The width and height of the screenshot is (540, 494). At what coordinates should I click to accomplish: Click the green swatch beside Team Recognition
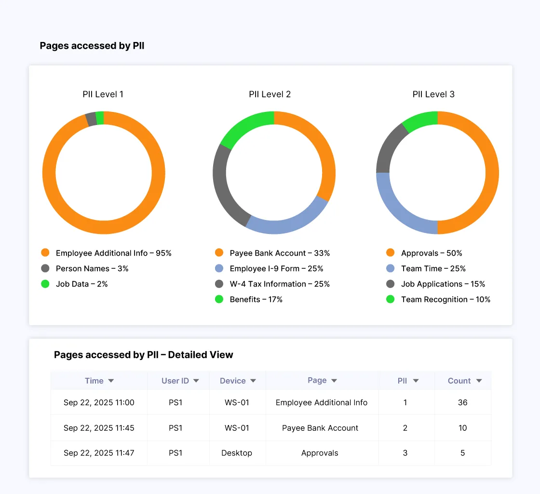click(390, 299)
